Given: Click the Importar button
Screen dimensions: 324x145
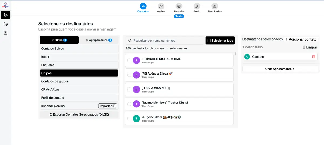Looking at the screenshot, I should 107,106.
